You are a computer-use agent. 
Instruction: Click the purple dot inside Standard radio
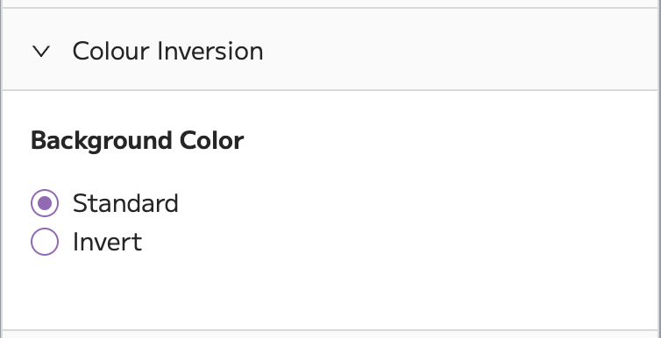pyautogui.click(x=45, y=203)
